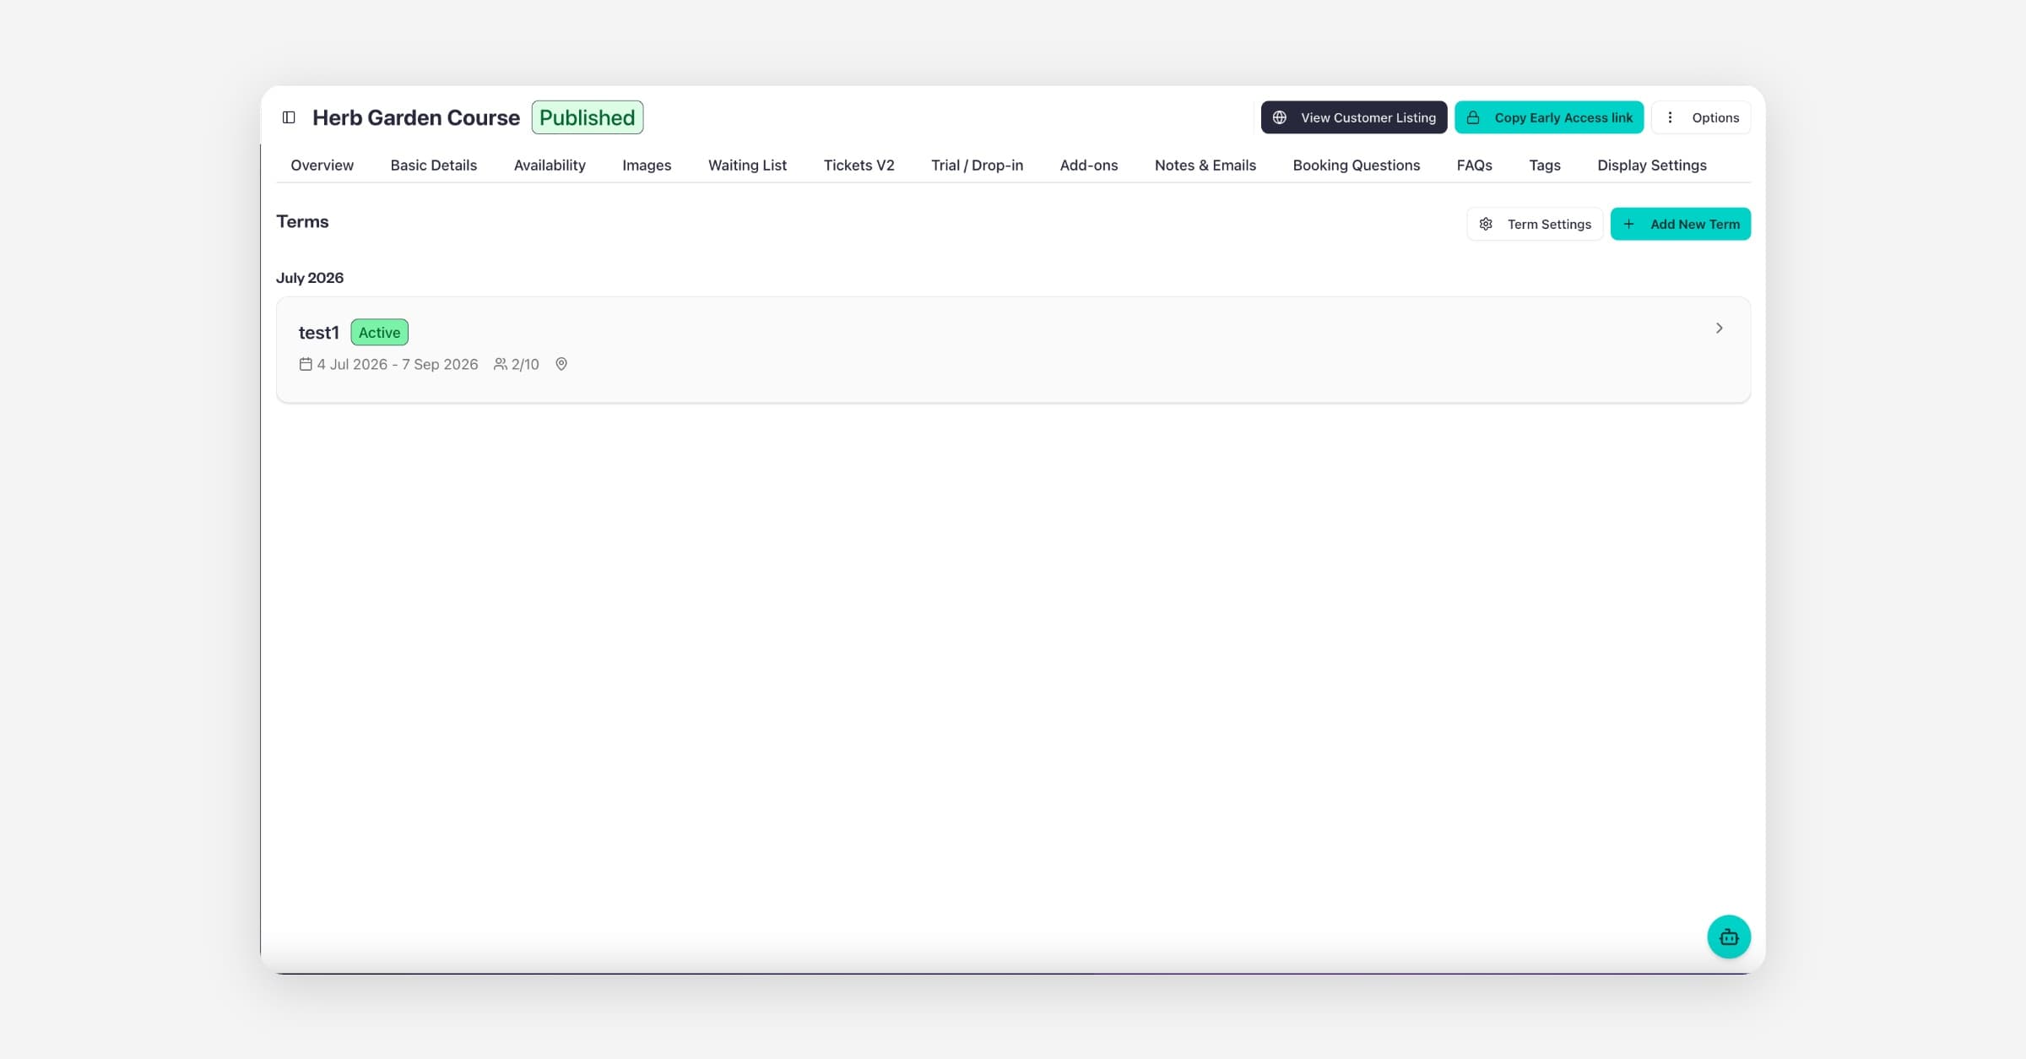Click the 2/10 capacity count
2026x1059 pixels.
click(x=525, y=364)
